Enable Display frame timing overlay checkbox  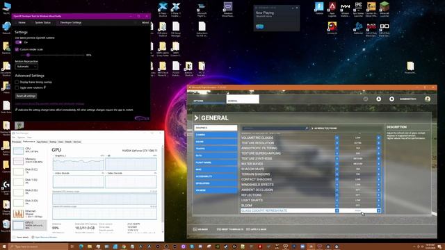pos(17,82)
